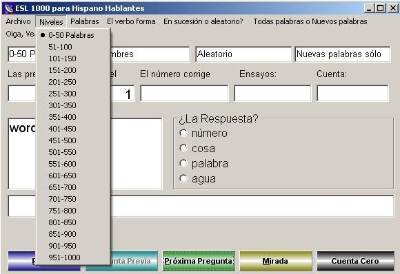Select agua as the answer
The image size is (400, 274).
[x=183, y=178]
